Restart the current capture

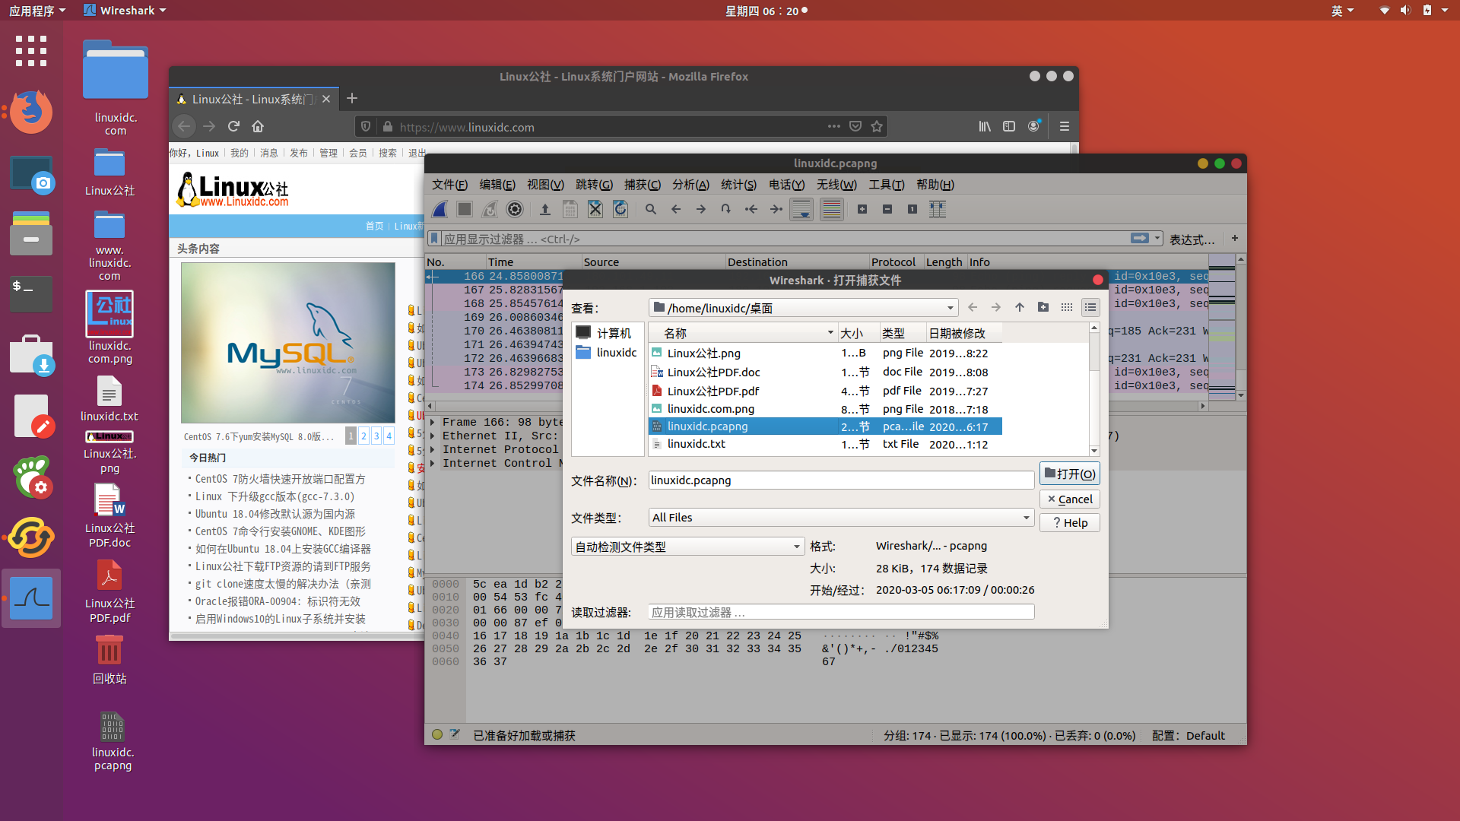(489, 209)
